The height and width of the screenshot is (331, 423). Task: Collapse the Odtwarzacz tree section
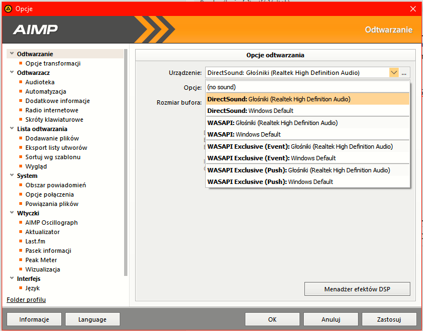pyautogui.click(x=12, y=73)
